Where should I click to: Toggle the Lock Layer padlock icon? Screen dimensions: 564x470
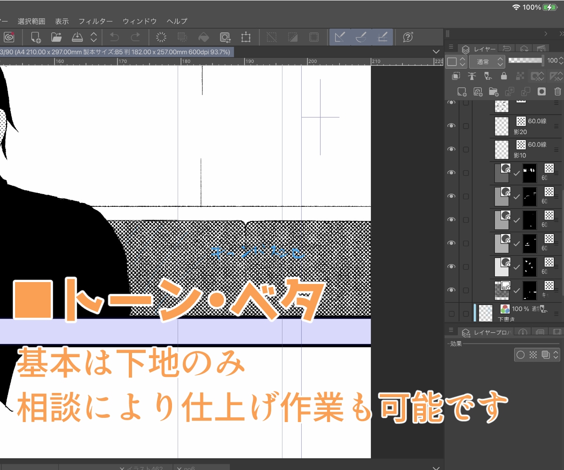point(504,76)
